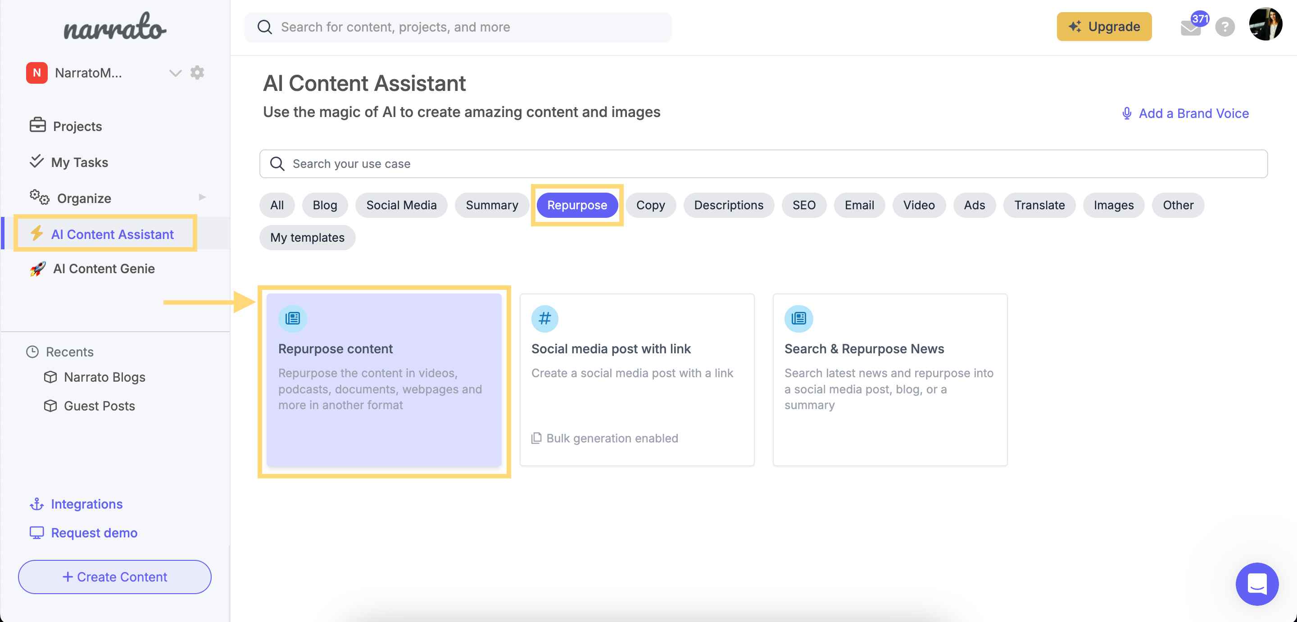The image size is (1297, 622).
Task: Open the Request demo link
Action: [94, 532]
